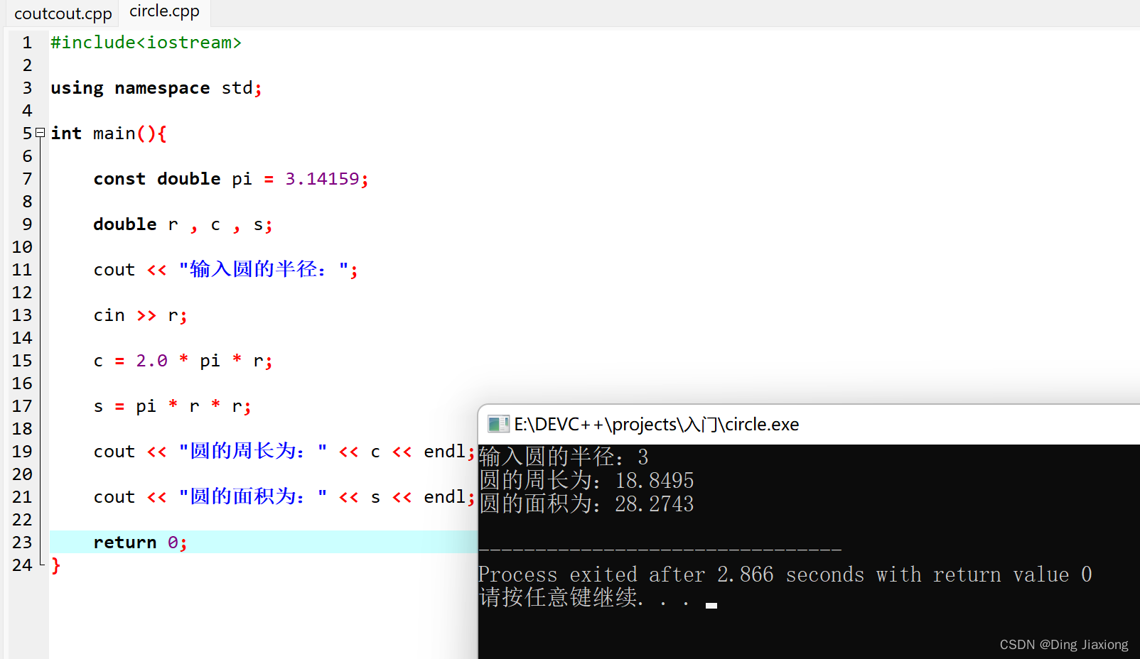Click the string "圆的面积为：" in code

click(253, 497)
